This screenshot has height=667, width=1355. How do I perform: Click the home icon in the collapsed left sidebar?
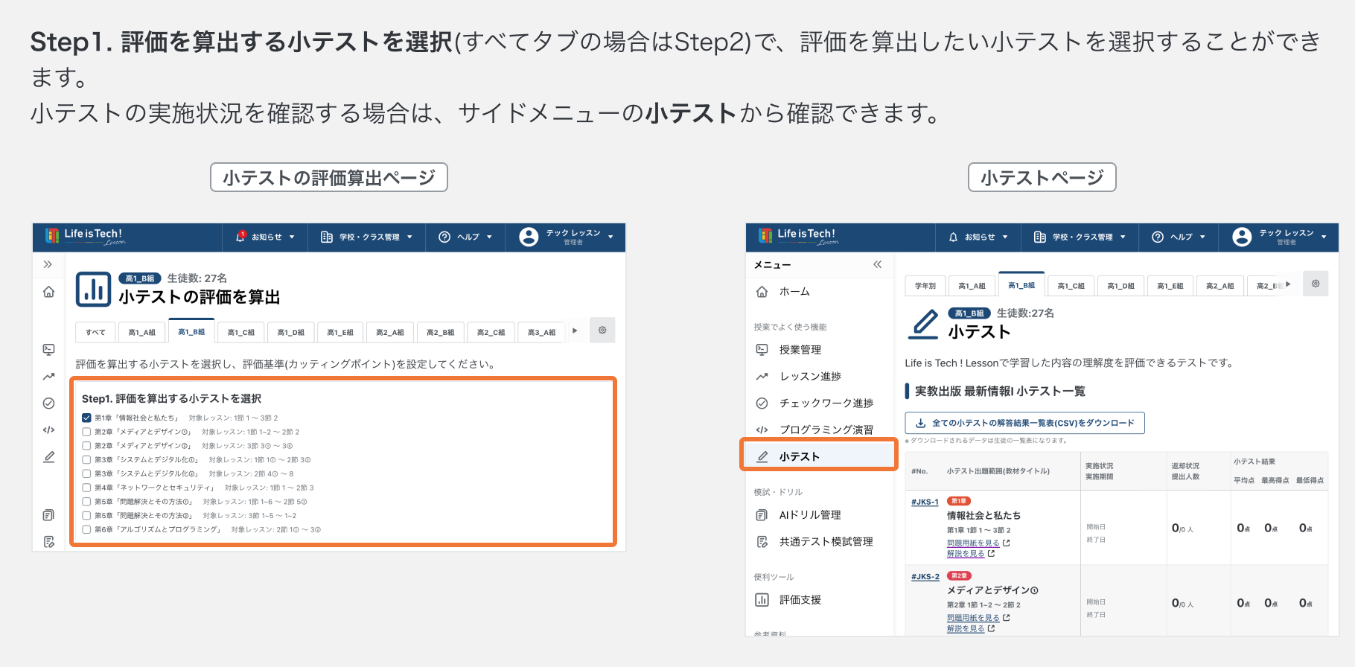pyautogui.click(x=48, y=292)
